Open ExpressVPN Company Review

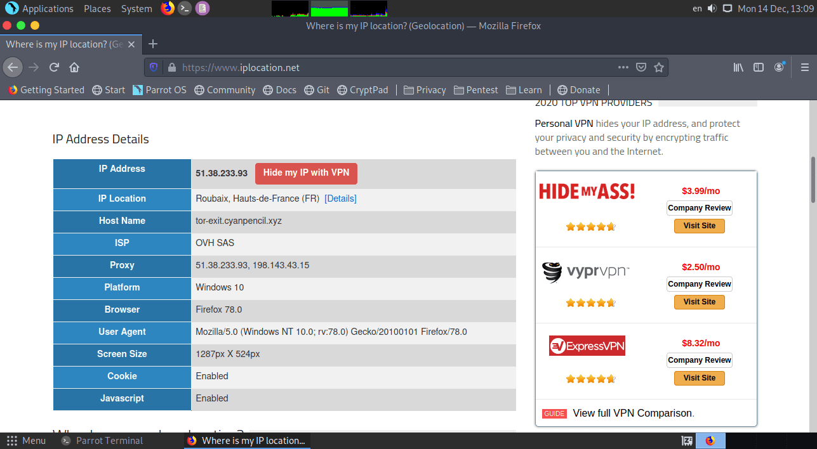tap(700, 360)
